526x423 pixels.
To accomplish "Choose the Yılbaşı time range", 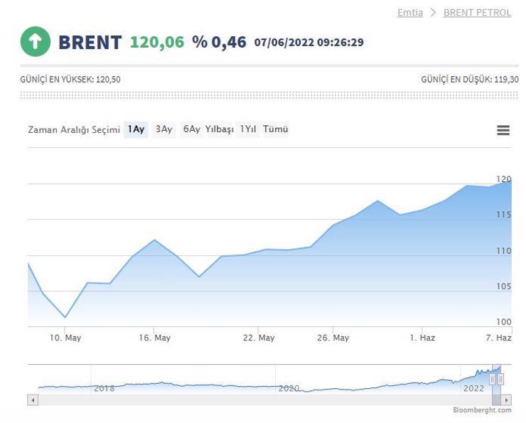I will point(220,129).
